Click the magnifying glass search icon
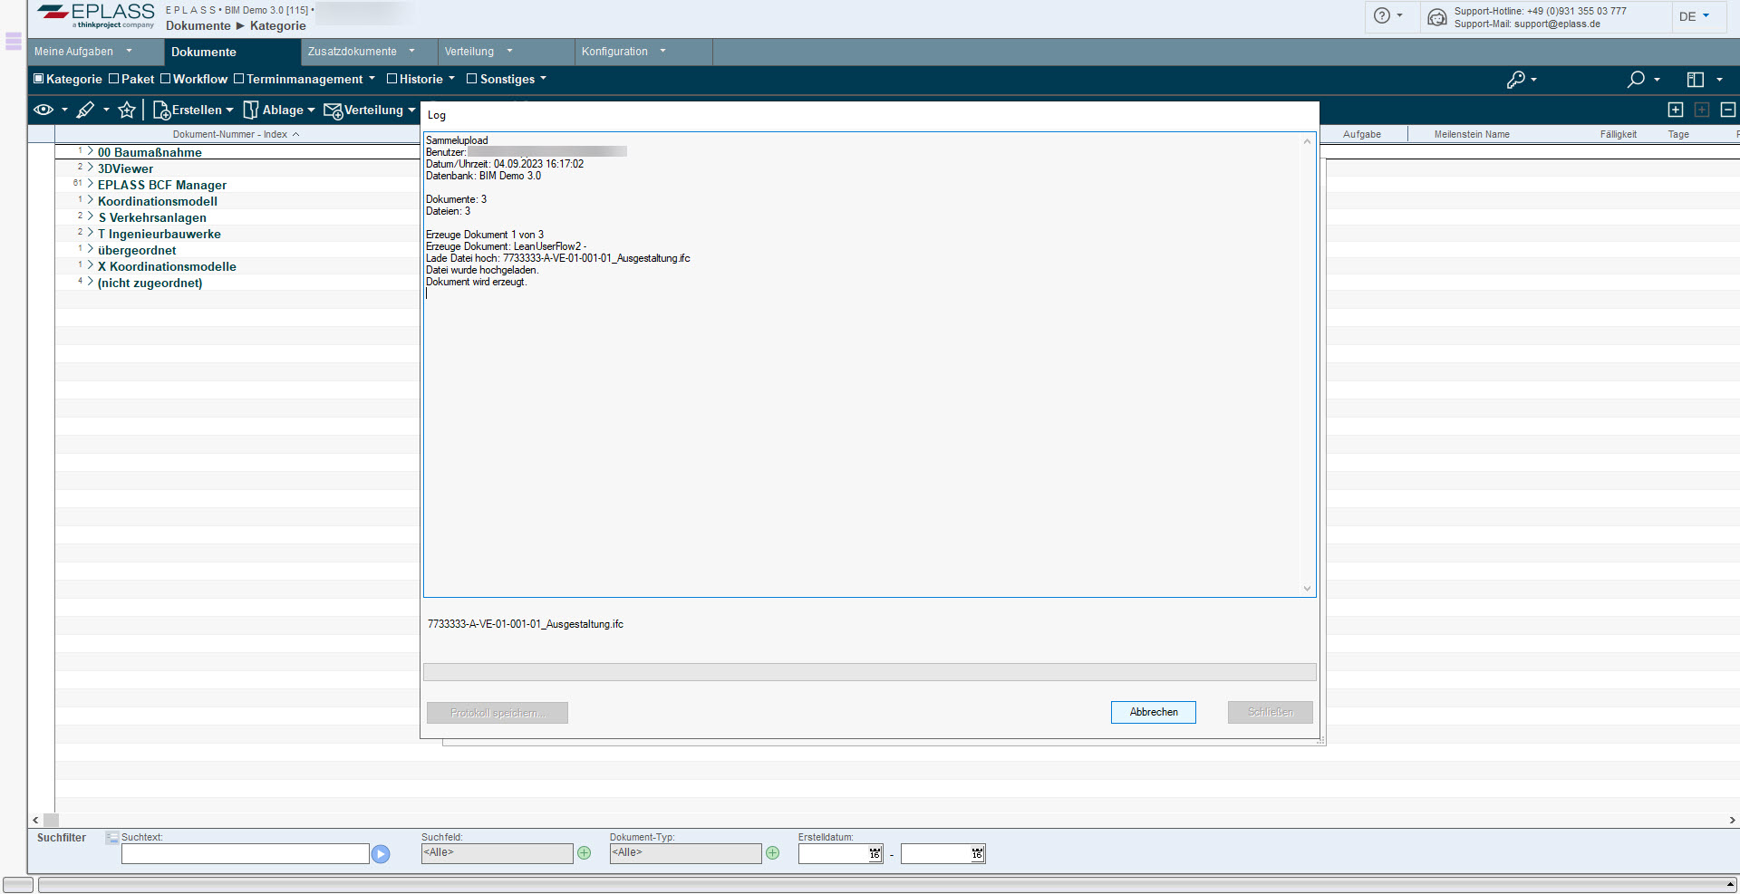The image size is (1740, 894). coord(1636,80)
